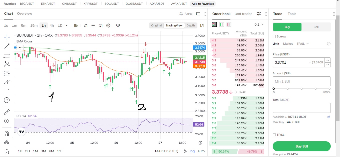Select the crosshair cursor tool
Image resolution: width=340 pixels, height=157 pixels.
coord(7,37)
